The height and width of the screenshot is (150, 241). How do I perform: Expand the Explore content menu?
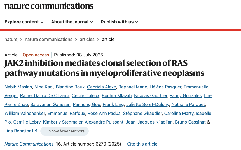24,22
